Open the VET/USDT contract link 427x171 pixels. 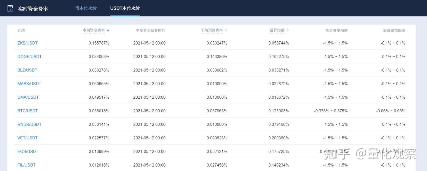coord(27,138)
